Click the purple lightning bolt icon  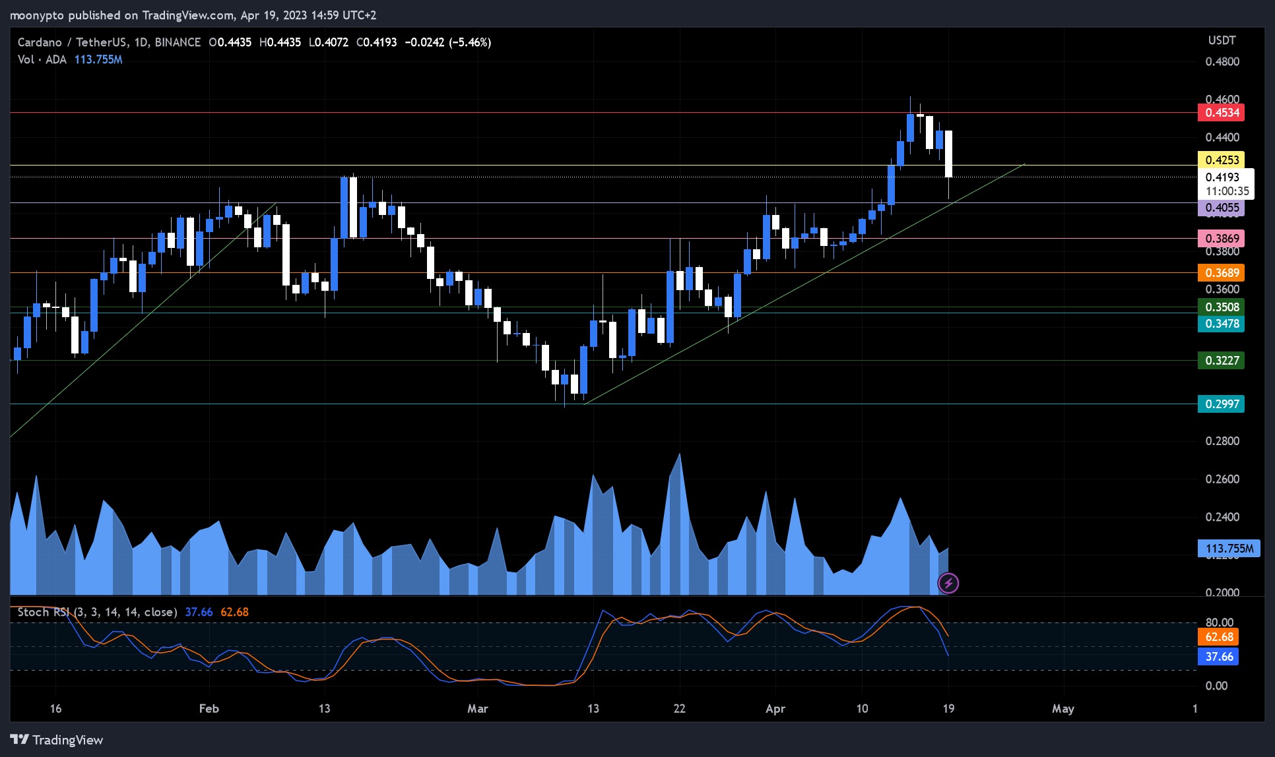[x=948, y=583]
